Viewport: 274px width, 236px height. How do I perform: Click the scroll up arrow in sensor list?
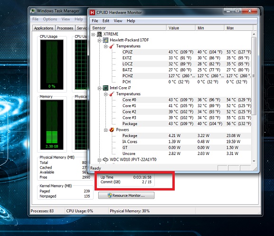click(x=254, y=34)
